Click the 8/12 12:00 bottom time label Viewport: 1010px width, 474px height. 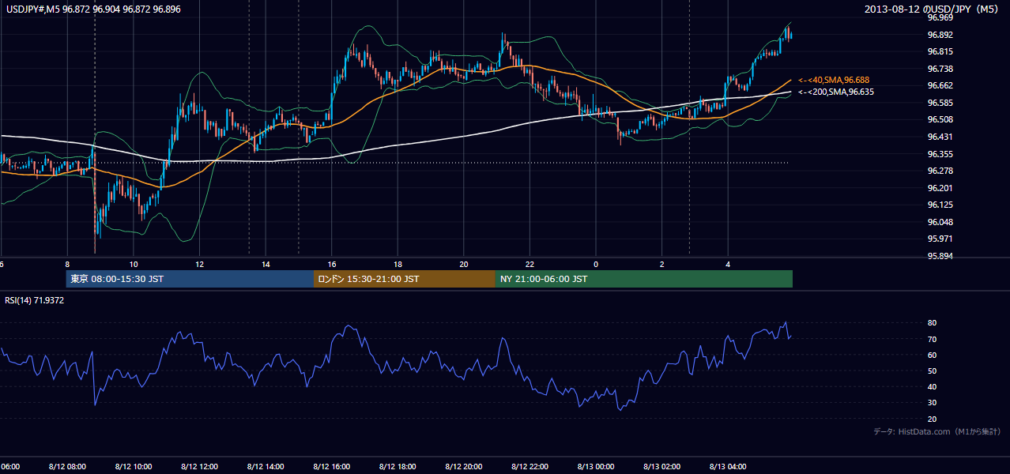[x=199, y=467]
